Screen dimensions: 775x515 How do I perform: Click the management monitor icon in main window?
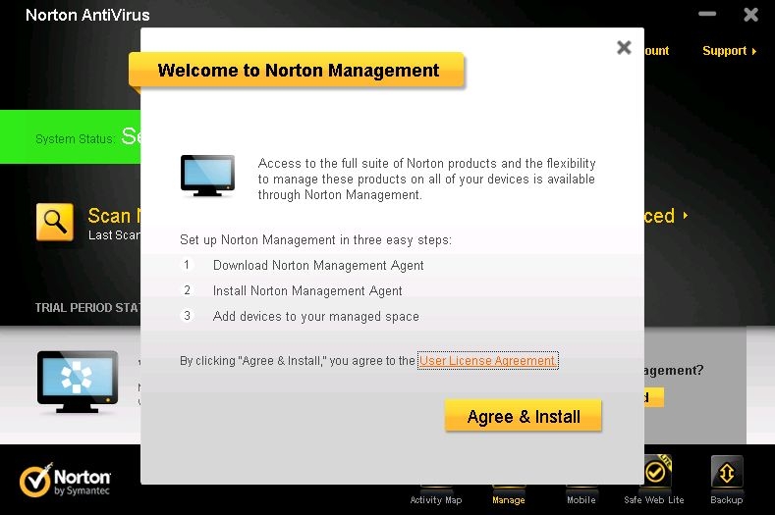point(78,382)
